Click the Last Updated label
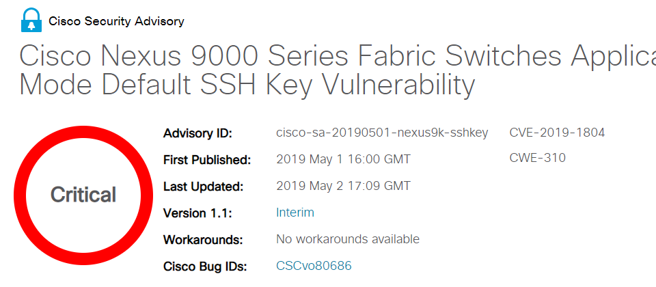 [203, 187]
